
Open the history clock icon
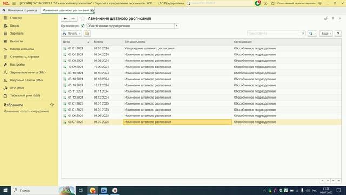(265, 3)
